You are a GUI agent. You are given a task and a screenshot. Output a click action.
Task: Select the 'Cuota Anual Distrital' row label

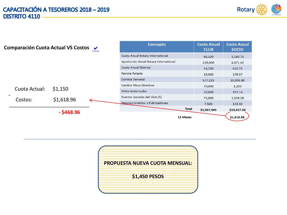136,67
